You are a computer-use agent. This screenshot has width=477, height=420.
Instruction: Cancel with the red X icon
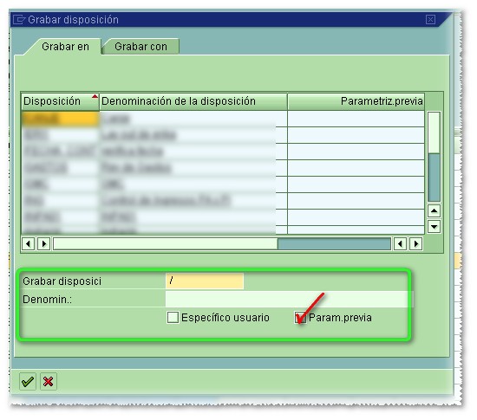coord(49,381)
